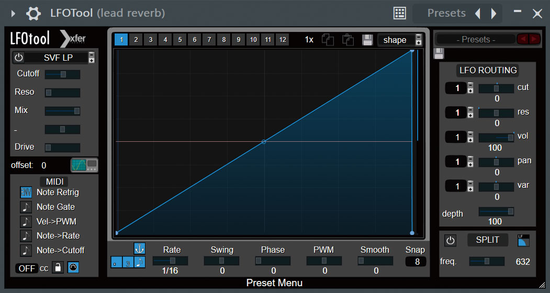Open the scope display icon next to offset
Image resolution: width=550 pixels, height=293 pixels.
(84, 165)
